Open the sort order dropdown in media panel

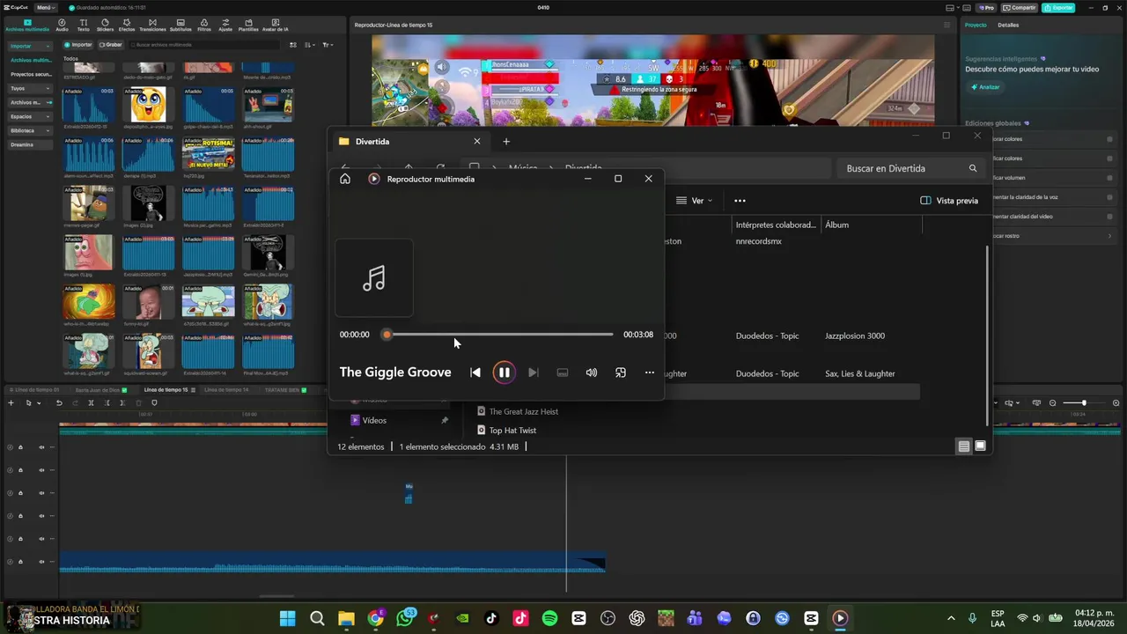point(309,44)
